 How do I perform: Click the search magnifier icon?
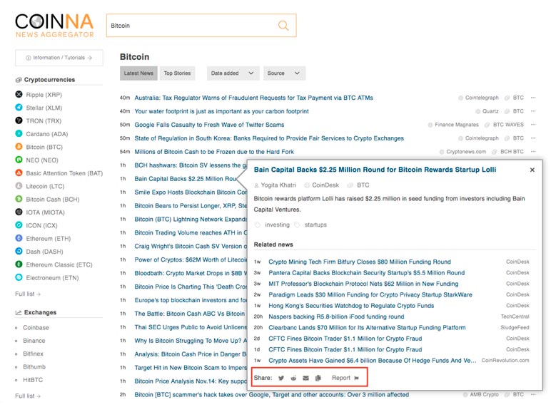(x=283, y=26)
